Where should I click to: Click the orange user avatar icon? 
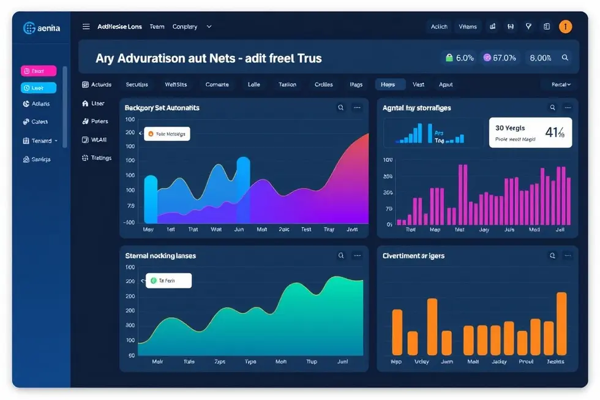[566, 27]
